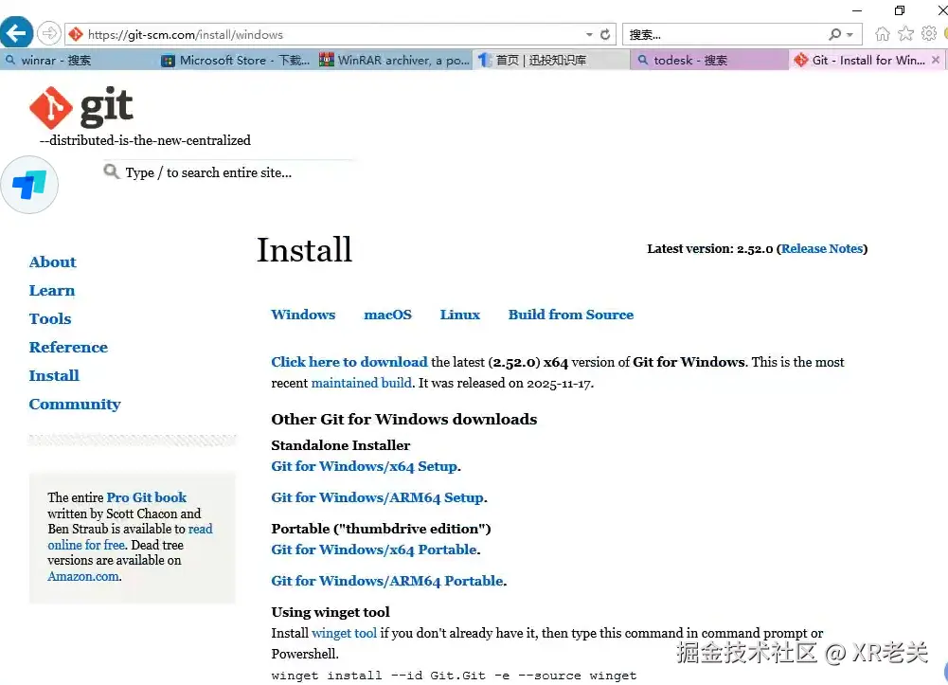Viewport: 948px width, 685px height.
Task: Select the macOS platform tab
Action: (x=387, y=315)
